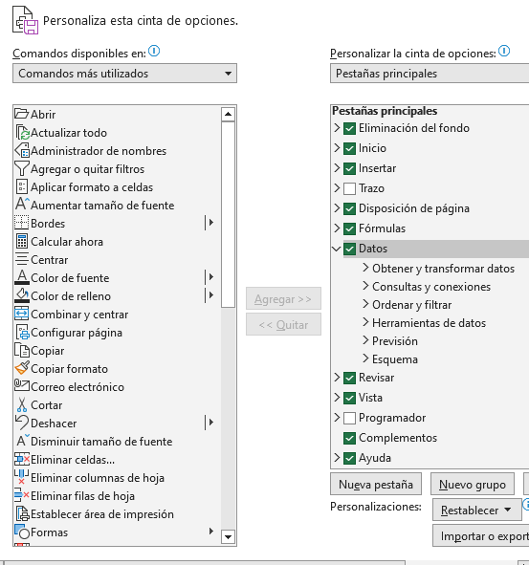Image resolution: width=529 pixels, height=565 pixels.
Task: Collapse the Datos tab tree node
Action: point(337,249)
